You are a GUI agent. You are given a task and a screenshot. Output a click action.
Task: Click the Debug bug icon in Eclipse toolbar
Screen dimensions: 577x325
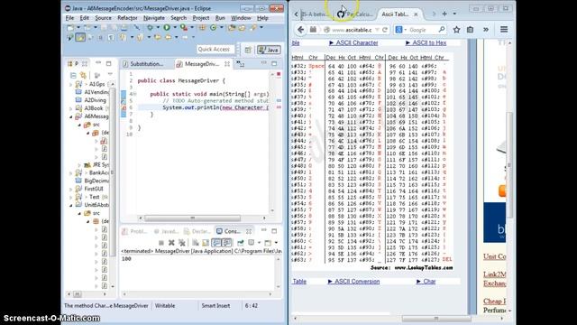coord(150,28)
